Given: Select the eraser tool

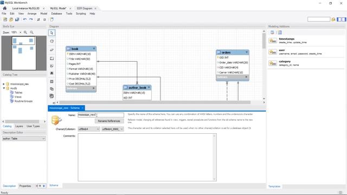Looking at the screenshot, I should (52, 50).
